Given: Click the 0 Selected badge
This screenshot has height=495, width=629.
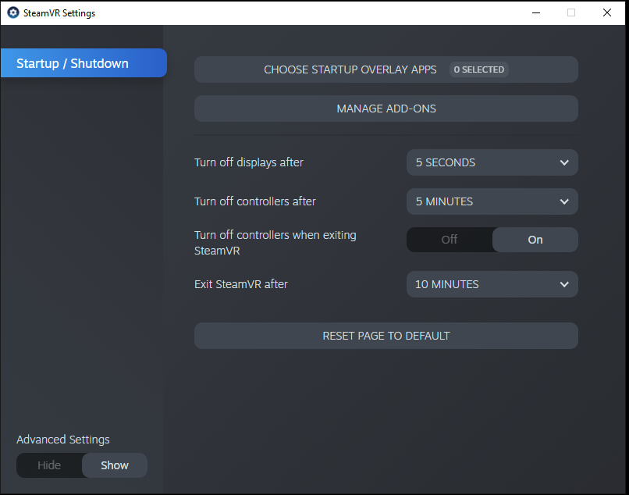Looking at the screenshot, I should [x=479, y=69].
